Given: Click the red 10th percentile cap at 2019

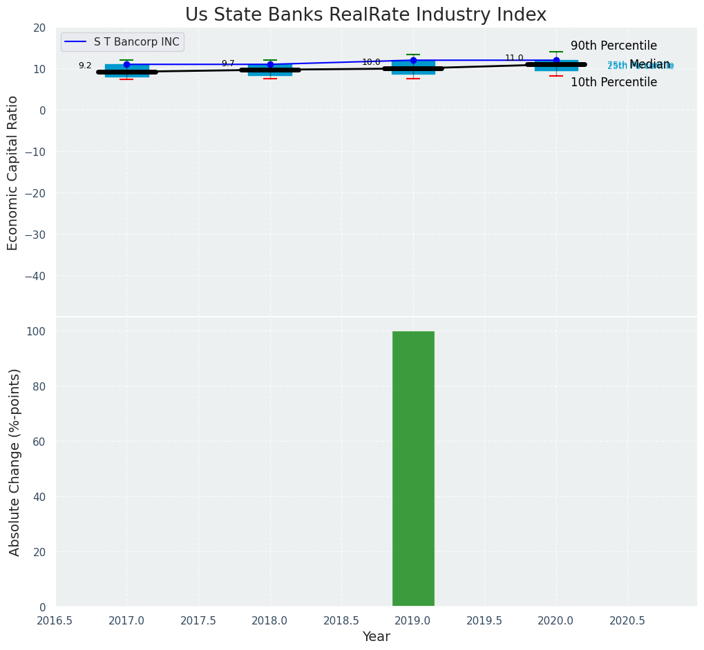Looking at the screenshot, I should [x=414, y=79].
